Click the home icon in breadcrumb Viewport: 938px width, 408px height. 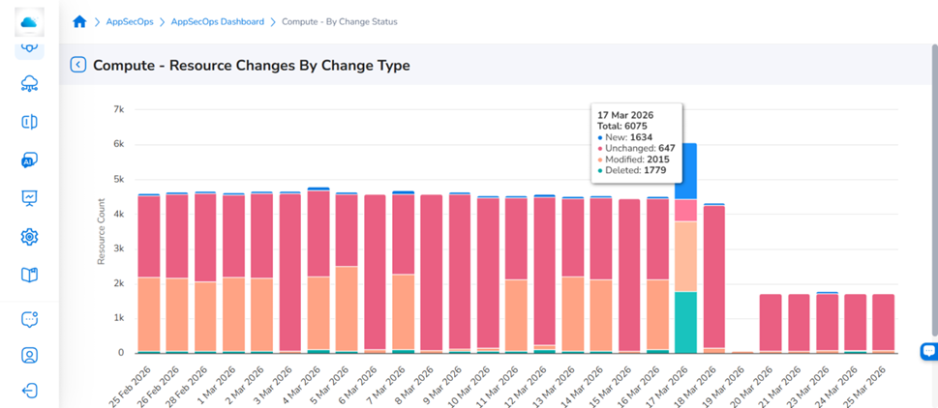[x=79, y=22]
